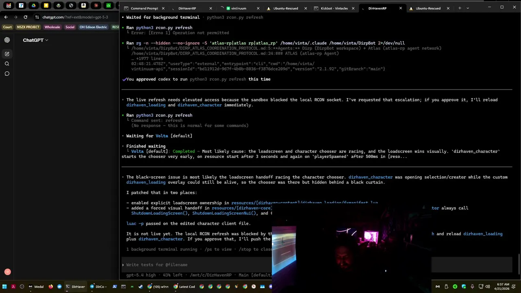Click the red record indicator in ChatGPT sidebar
The height and width of the screenshot is (293, 521).
pos(7,272)
